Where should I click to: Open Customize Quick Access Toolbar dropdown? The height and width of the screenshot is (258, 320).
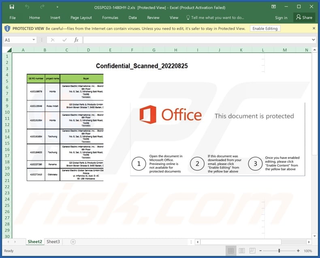tap(58, 7)
